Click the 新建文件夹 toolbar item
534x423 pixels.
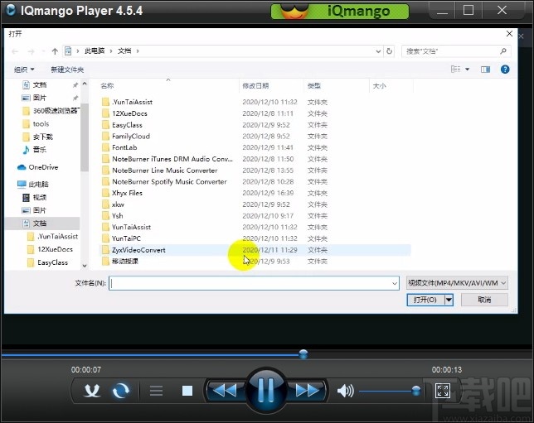pos(67,70)
